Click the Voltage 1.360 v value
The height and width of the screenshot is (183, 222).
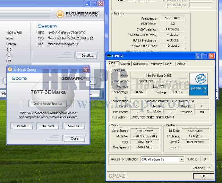pos(177,92)
